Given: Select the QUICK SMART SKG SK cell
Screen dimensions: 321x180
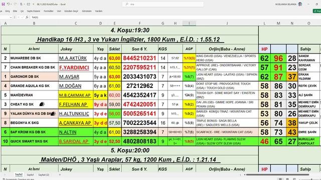Looking at the screenshot, I should [34, 141].
